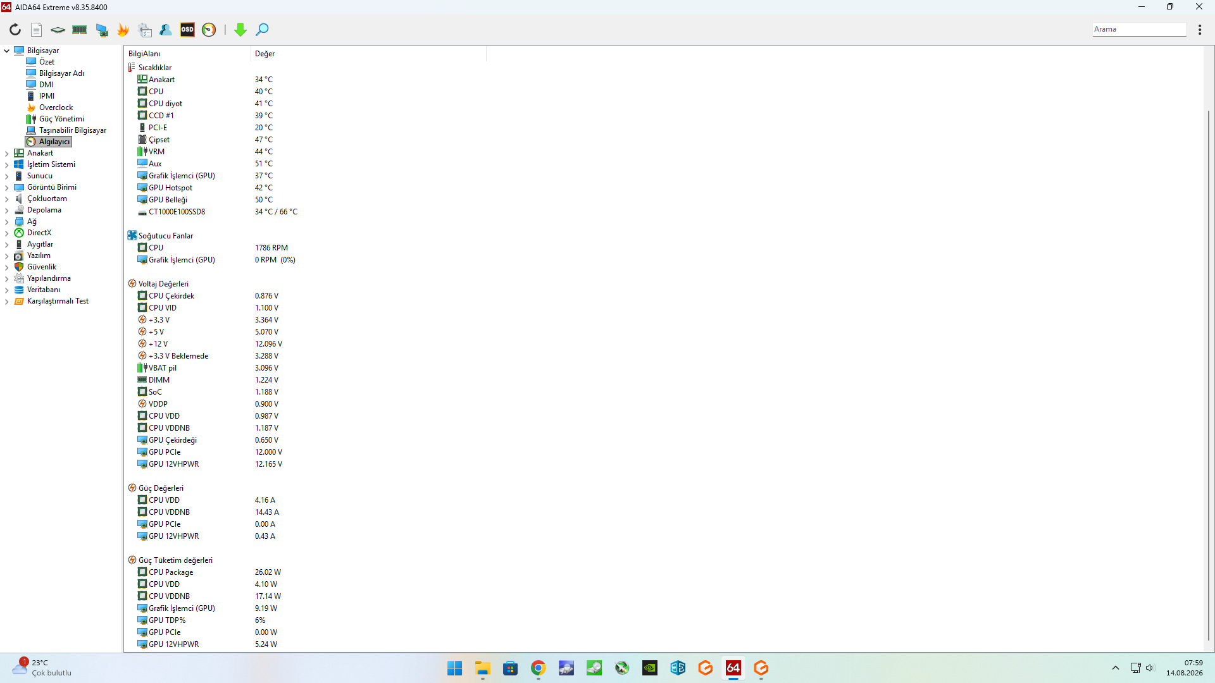Select DMI in the tree
The width and height of the screenshot is (1215, 683).
point(46,85)
